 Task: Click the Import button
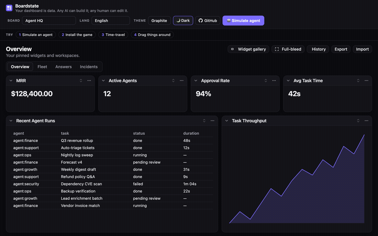tap(362, 49)
